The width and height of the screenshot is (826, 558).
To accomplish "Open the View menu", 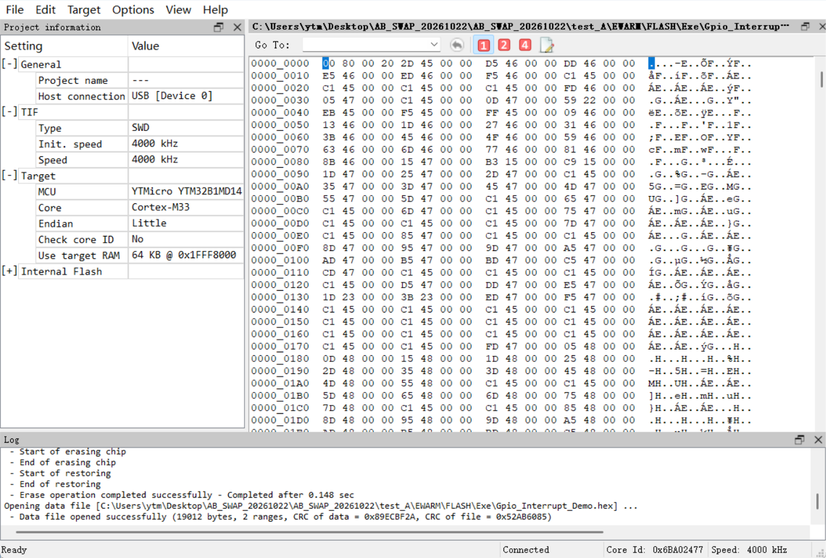I will [178, 10].
